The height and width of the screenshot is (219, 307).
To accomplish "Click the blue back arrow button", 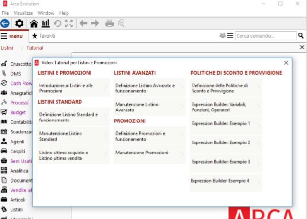I will click(5, 23).
